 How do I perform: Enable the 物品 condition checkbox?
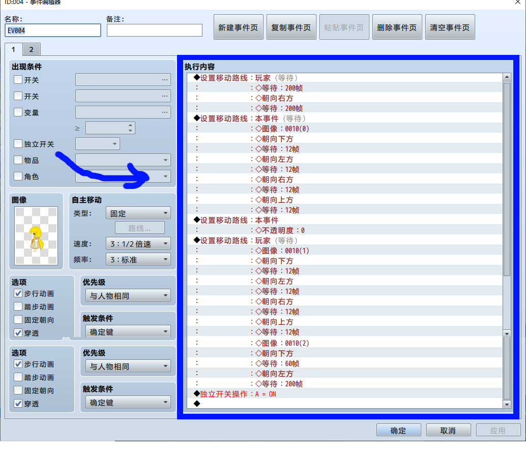pos(18,160)
